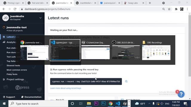191x107 pixels.
Task: Copy the cypress run record command
Action: click(x=126, y=81)
